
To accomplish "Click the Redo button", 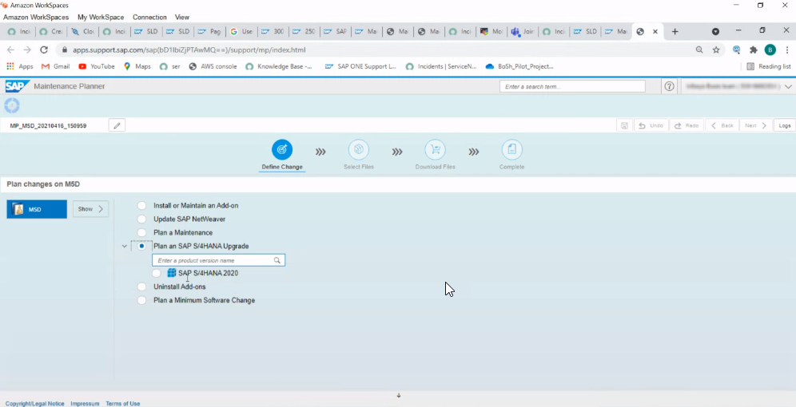I will coord(687,125).
